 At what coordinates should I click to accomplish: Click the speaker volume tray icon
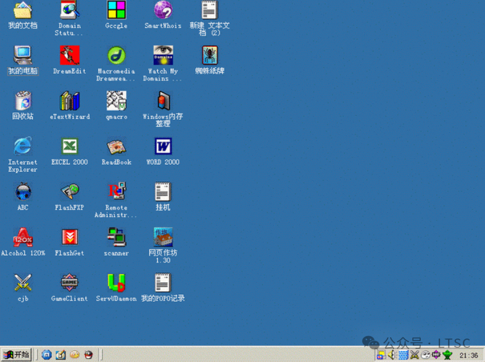(x=392, y=355)
